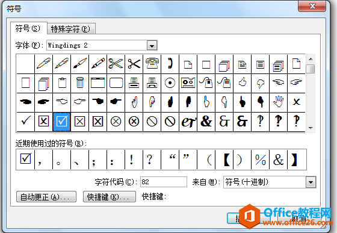Select the checked box symbol in grid
This screenshot has width=337, height=233.
tap(61, 122)
